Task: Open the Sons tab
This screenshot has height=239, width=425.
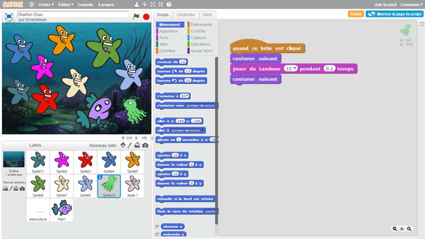Action: [207, 15]
